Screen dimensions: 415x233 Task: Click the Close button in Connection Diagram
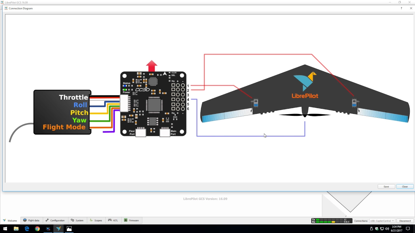405,186
